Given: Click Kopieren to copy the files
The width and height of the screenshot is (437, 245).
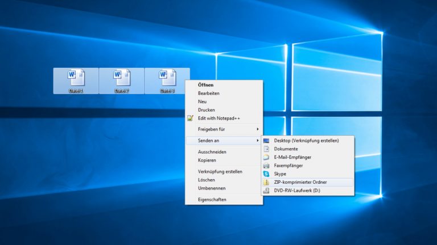Looking at the screenshot, I should coord(208,160).
